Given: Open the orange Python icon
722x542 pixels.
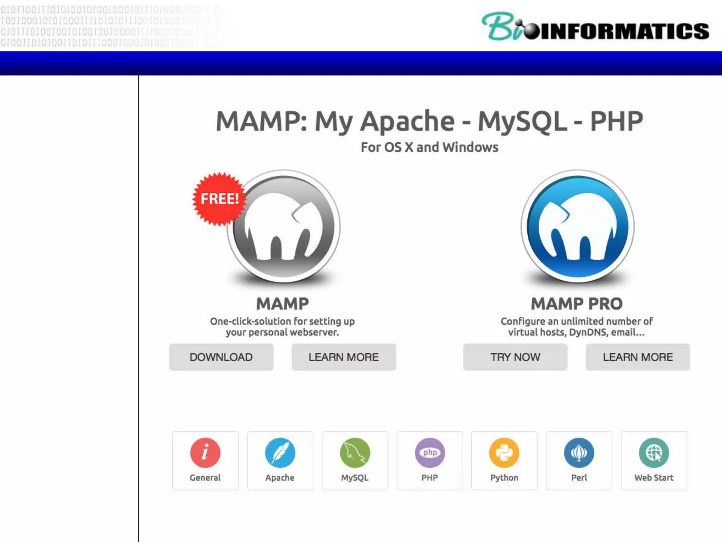Looking at the screenshot, I should tap(504, 452).
